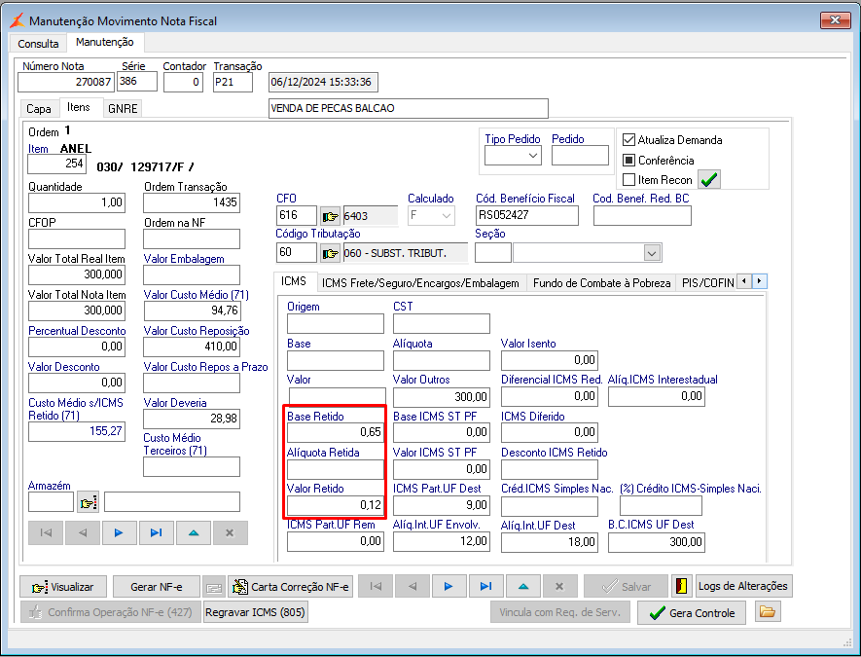Expand the Seção dropdown list
This screenshot has height=657, width=861.
point(652,253)
